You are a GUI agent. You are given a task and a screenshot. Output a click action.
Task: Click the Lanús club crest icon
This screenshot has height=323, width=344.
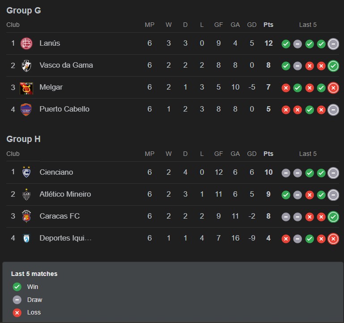click(x=26, y=43)
